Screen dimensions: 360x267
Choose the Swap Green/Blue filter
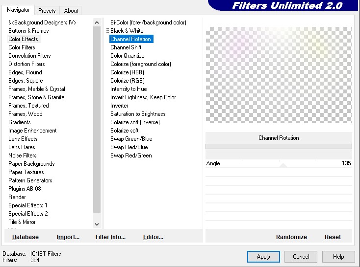coord(131,139)
